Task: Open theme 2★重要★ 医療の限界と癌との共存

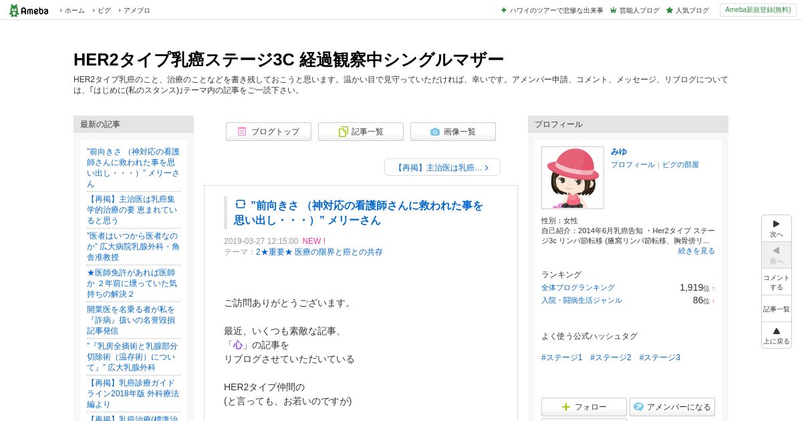Action: coord(319,252)
